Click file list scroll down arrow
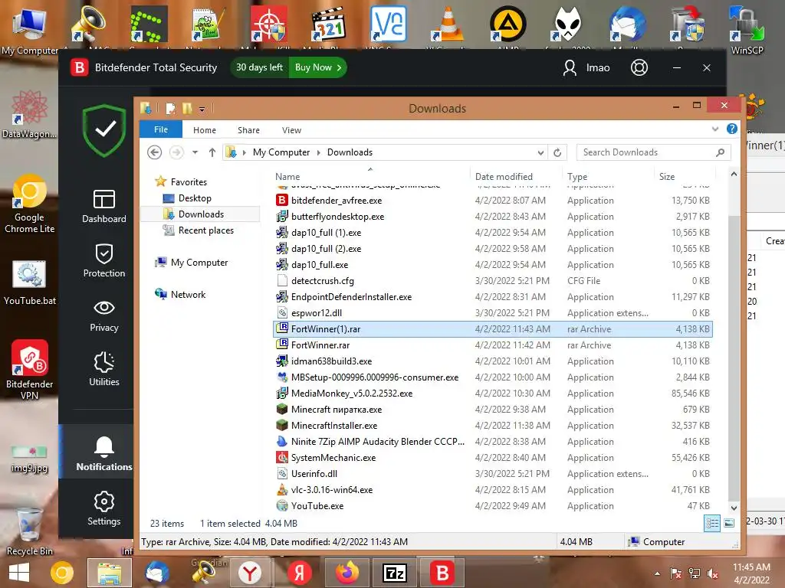This screenshot has width=785, height=588. 734,508
